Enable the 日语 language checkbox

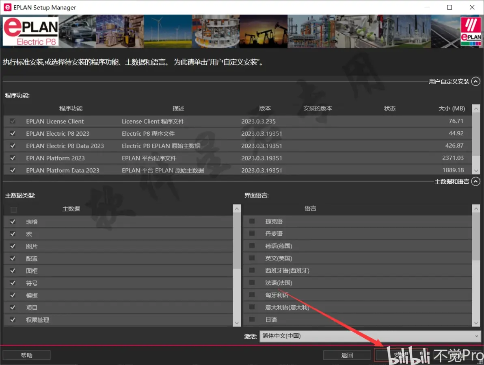tap(252, 319)
